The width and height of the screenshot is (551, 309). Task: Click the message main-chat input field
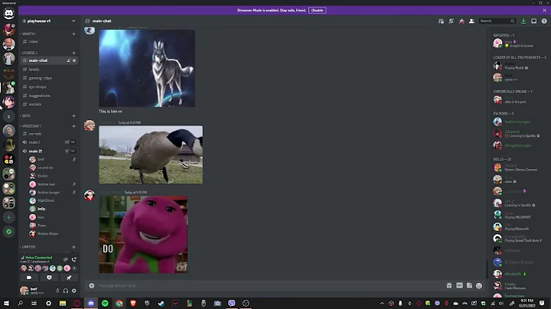[x=267, y=286]
